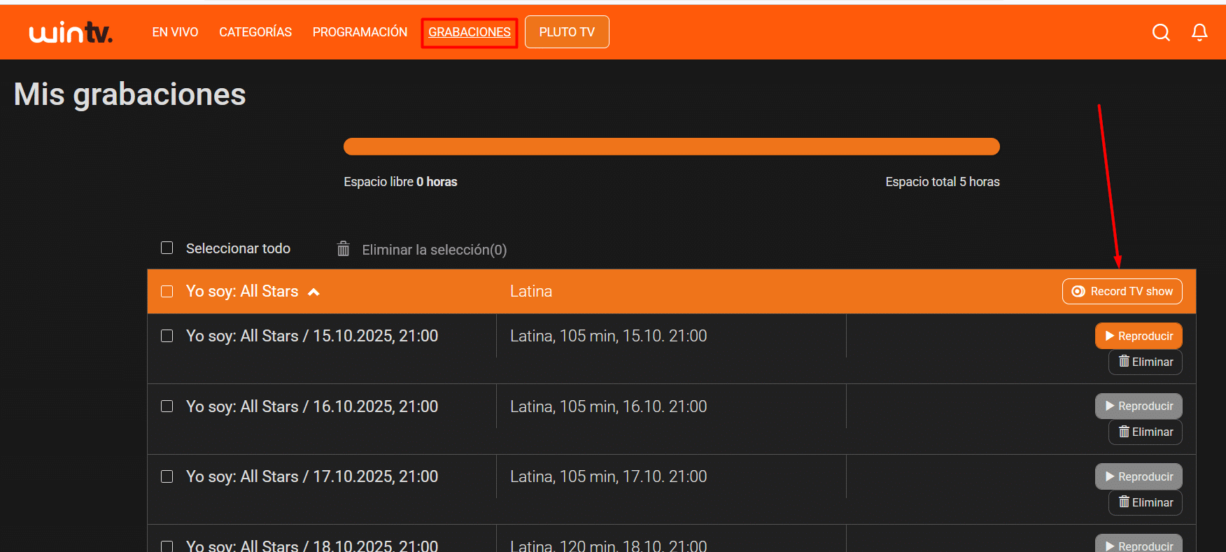The image size is (1226, 552).
Task: Check the Seleccionar todo checkbox
Action: 167,248
